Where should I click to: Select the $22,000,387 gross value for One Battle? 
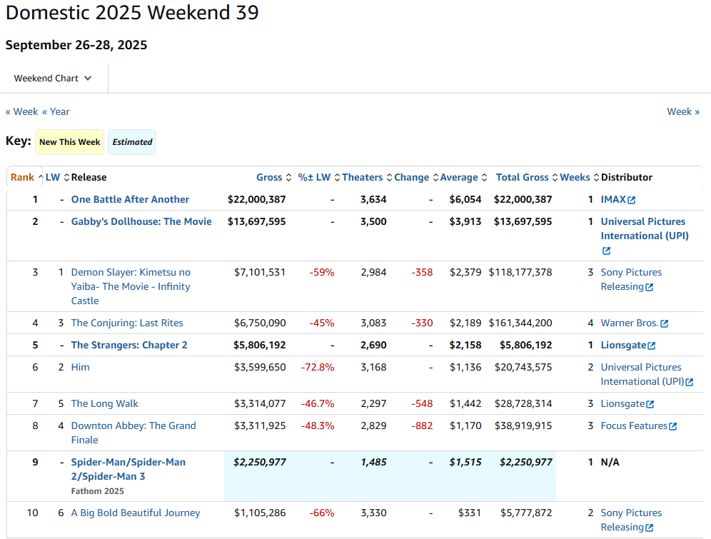pyautogui.click(x=257, y=199)
